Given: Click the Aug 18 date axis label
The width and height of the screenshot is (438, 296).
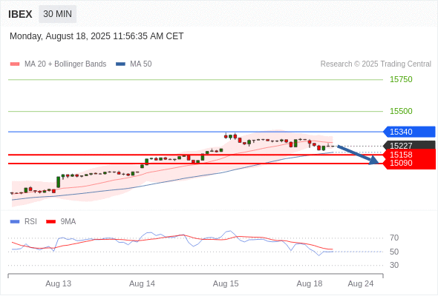Looking at the screenshot, I should [x=310, y=283].
